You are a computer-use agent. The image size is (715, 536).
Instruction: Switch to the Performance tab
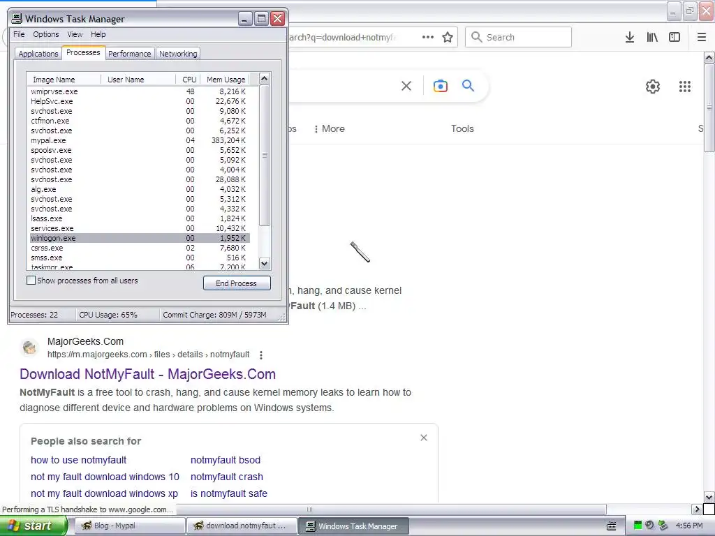tap(129, 54)
